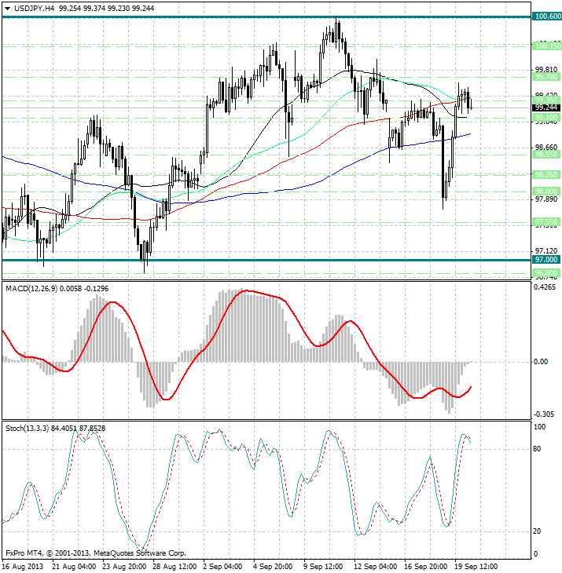Select the USDJPY,H4 chart title text
Viewport: 562px width, 573px height.
point(34,8)
